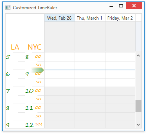The width and height of the screenshot is (147, 134).
Task: Select the NYC 11:00 slot on Friday, Mar 2
Action: 120,108
